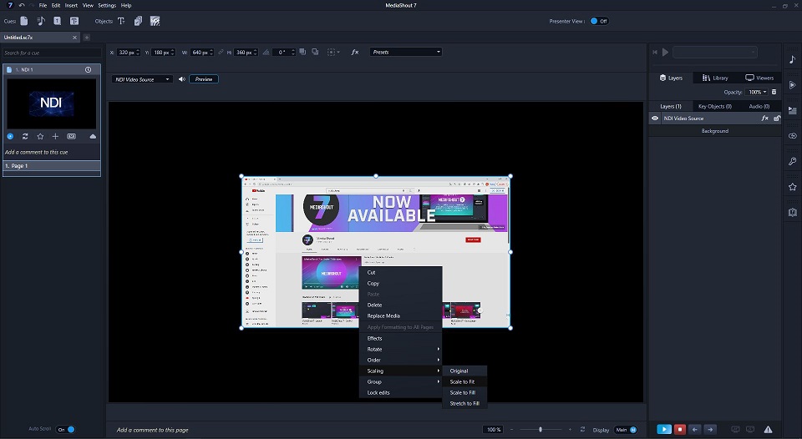This screenshot has width=802, height=439.
Task: Switch to the Viewers tab
Action: pos(759,78)
